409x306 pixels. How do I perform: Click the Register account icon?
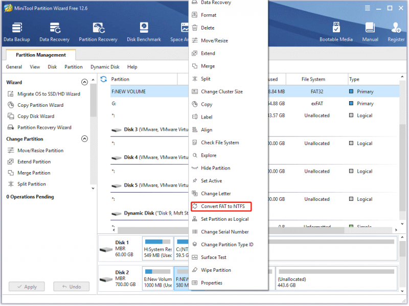point(396,32)
